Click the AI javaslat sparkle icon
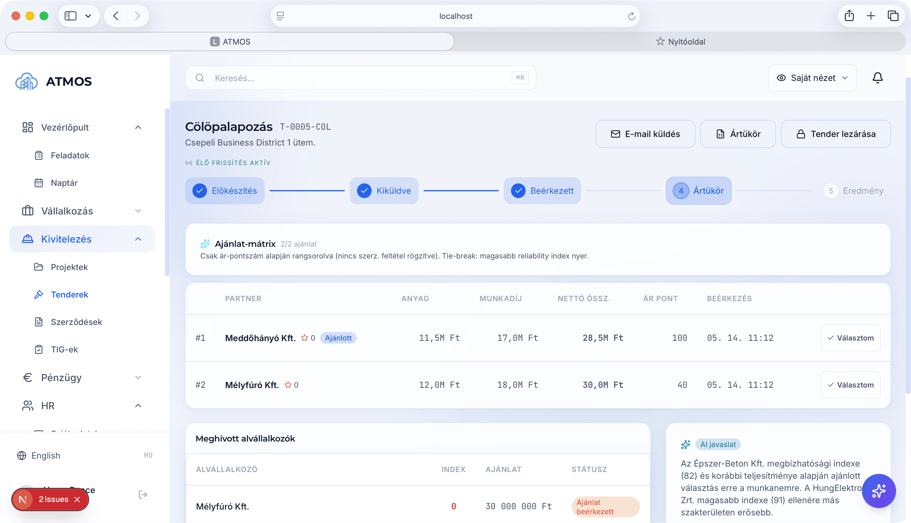The width and height of the screenshot is (911, 523). tap(686, 445)
